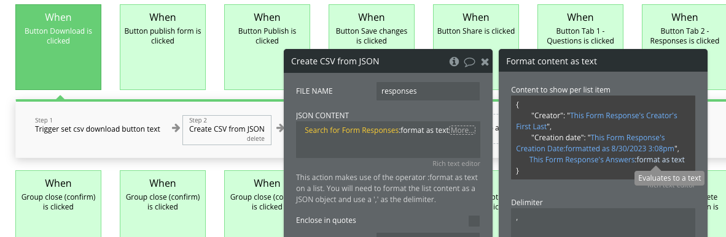Select Step 1 Trigger set csv download button text
This screenshot has height=237, width=726.
point(98,125)
